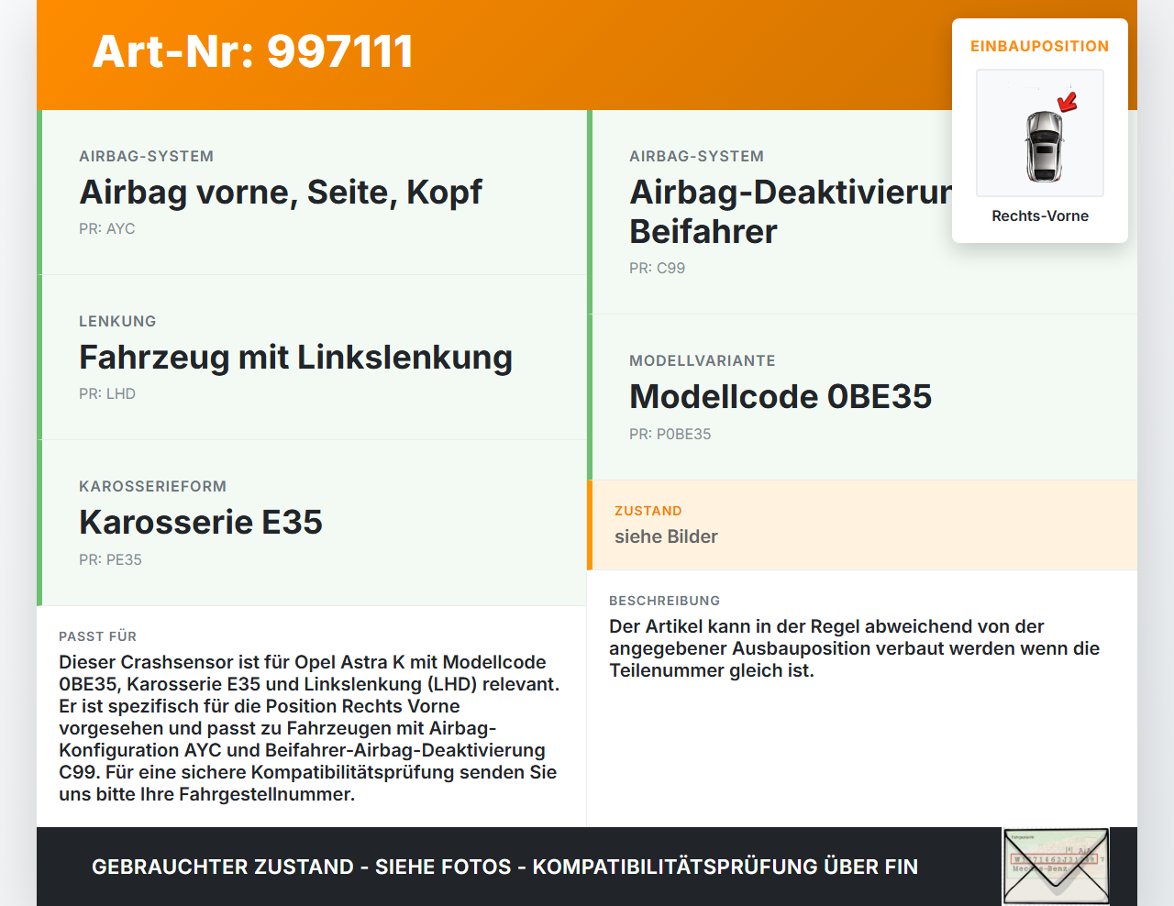Select the Airbag vorne, Seite, Kopf configuration
1174x906 pixels.
pos(281,193)
